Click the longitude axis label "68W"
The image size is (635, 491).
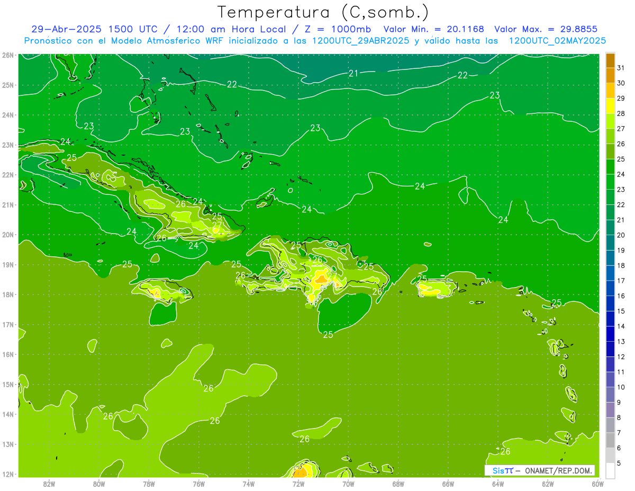click(398, 484)
